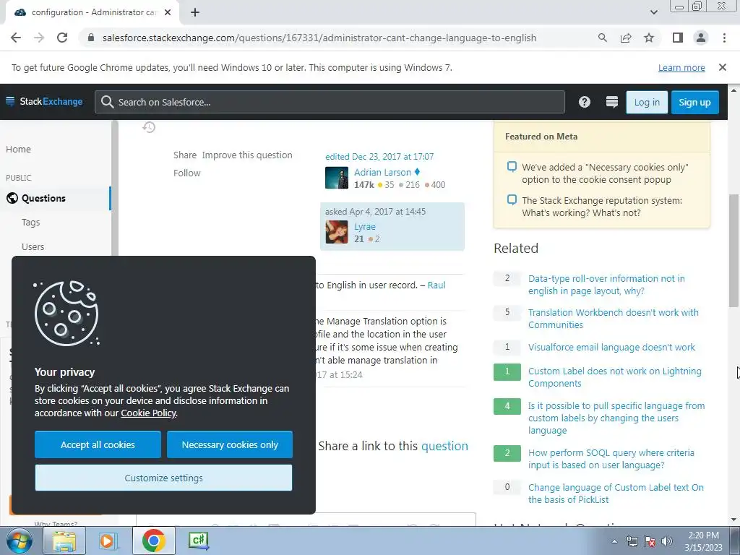Image resolution: width=740 pixels, height=555 pixels.
Task: Close the configuration tab
Action: point(168,13)
